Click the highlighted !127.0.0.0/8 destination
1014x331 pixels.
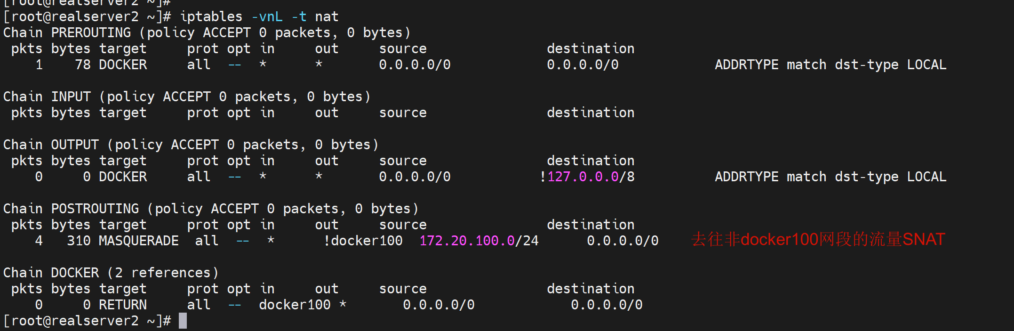[x=587, y=177]
